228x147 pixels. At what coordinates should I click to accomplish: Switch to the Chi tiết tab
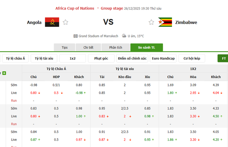(88, 47)
